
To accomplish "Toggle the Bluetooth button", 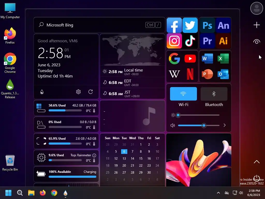I will 214,94.
